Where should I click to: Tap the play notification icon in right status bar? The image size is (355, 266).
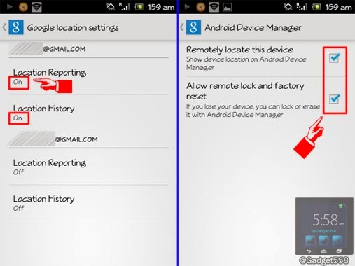coord(187,7)
